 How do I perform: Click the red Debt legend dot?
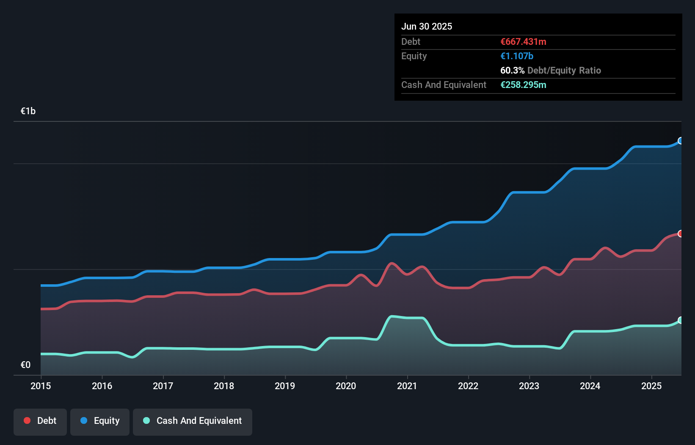tap(27, 420)
